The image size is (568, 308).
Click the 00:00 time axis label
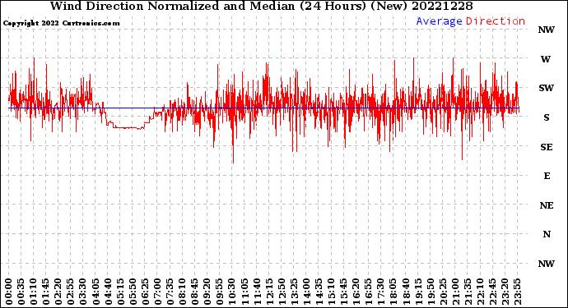[x=9, y=292]
